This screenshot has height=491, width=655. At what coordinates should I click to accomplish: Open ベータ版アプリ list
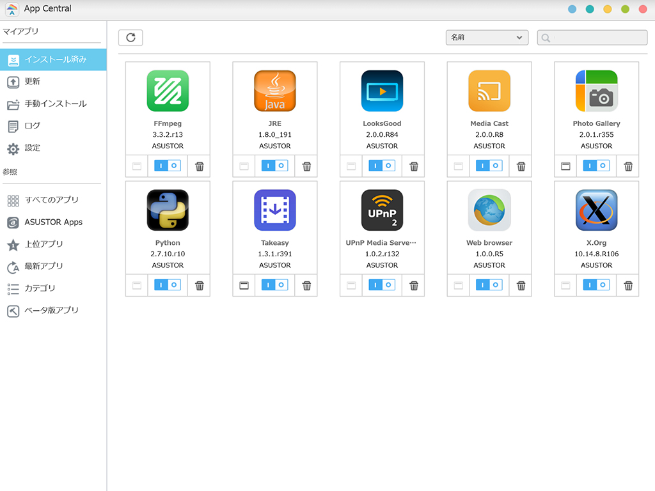pos(51,311)
